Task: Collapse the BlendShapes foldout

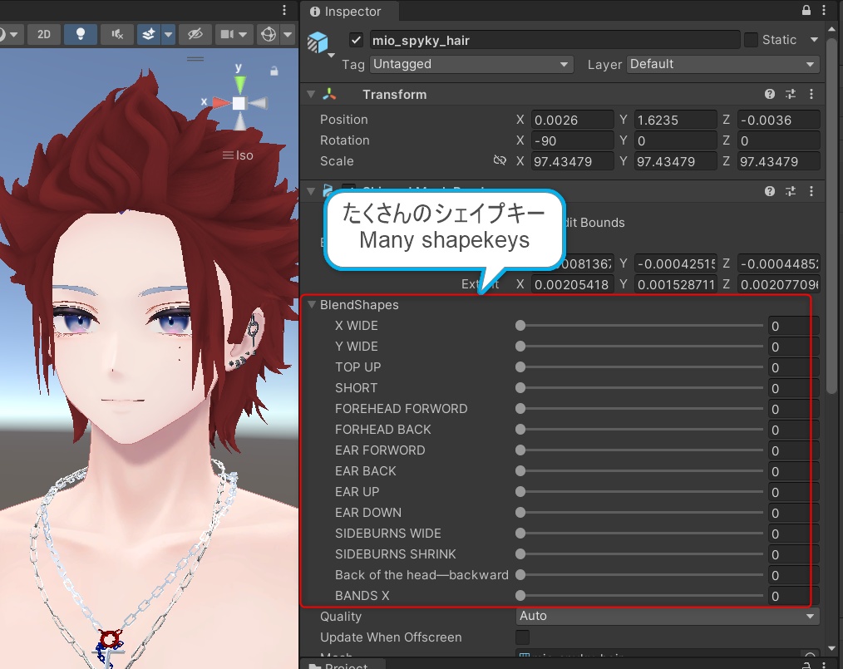Action: [x=312, y=305]
